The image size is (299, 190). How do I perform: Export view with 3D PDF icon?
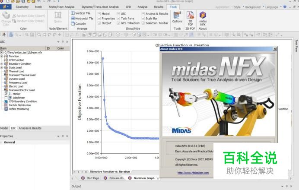(x=190, y=15)
